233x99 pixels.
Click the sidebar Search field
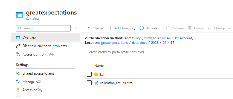point(43,28)
